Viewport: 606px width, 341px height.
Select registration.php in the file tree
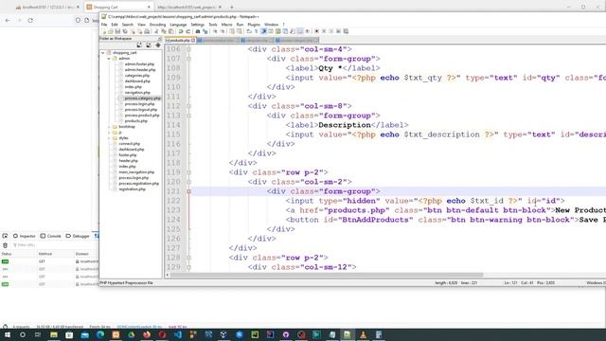click(133, 189)
